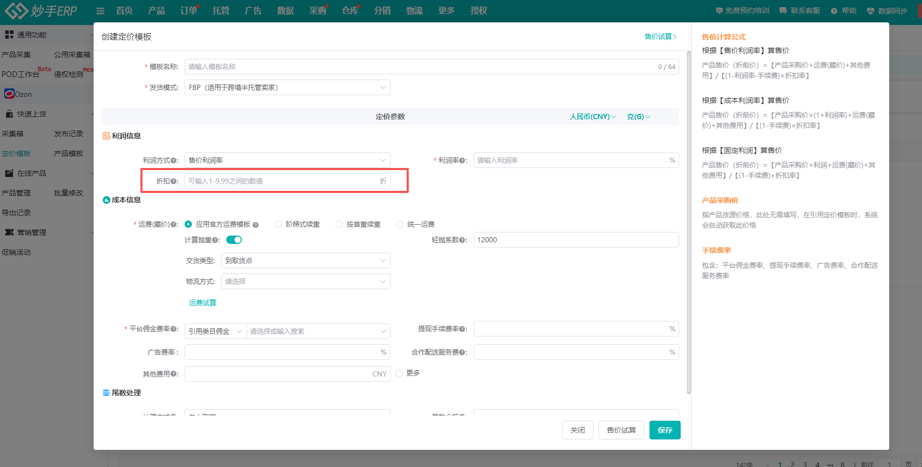Image resolution: width=922 pixels, height=467 pixels.
Task: Open the 发货模式 dropdown
Action: 287,87
